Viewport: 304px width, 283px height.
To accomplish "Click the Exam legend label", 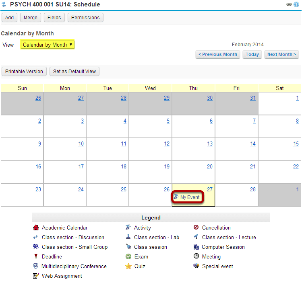I will 141,257.
